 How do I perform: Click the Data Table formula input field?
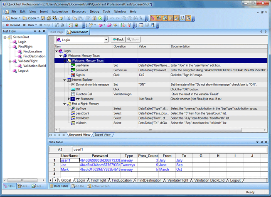[166, 149]
